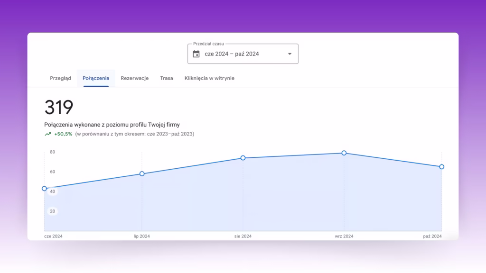
Task: Click the wrz 2024 peak data point
Action: pyautogui.click(x=344, y=153)
